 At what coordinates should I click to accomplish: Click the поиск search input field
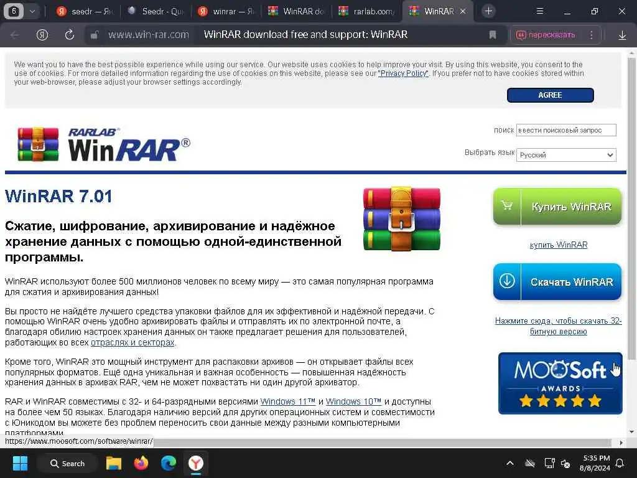coord(566,130)
